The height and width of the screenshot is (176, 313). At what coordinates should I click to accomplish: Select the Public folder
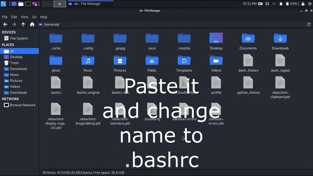click(x=152, y=64)
